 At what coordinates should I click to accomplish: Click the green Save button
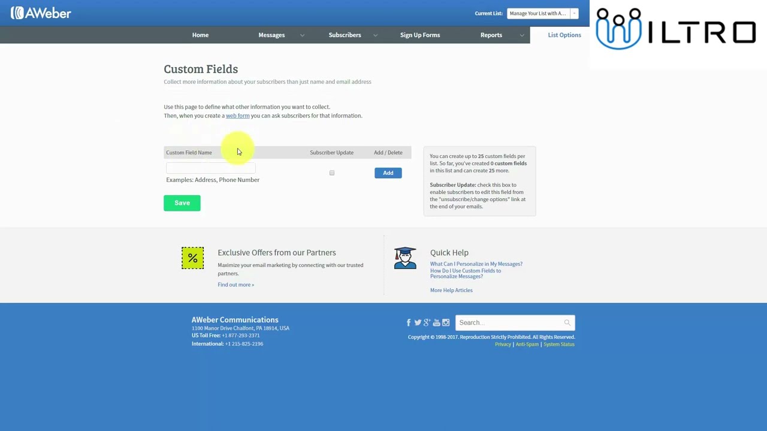click(x=182, y=203)
